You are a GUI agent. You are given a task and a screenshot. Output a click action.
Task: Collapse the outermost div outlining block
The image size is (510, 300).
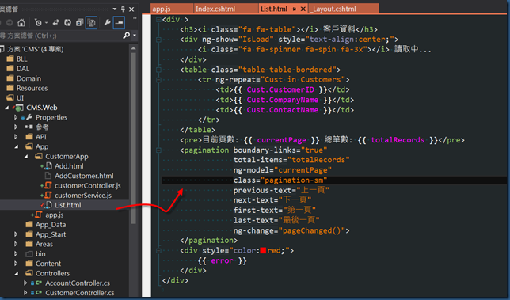(x=158, y=20)
